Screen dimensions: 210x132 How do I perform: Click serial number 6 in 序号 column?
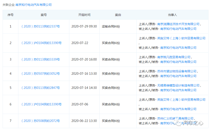10,104
